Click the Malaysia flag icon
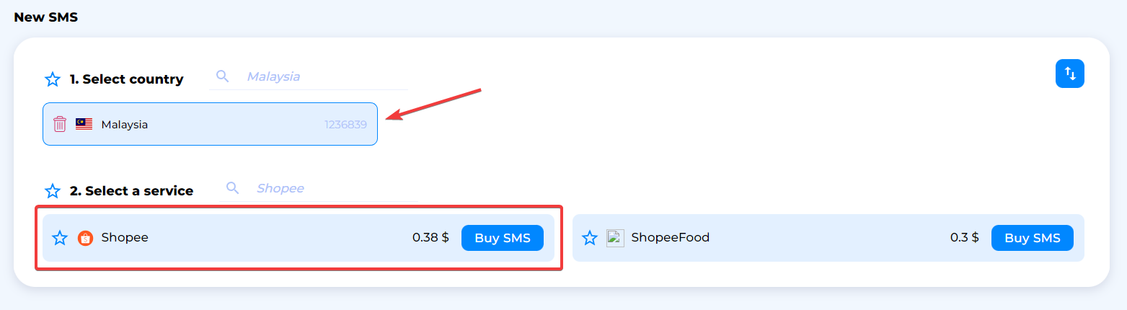 (x=84, y=124)
